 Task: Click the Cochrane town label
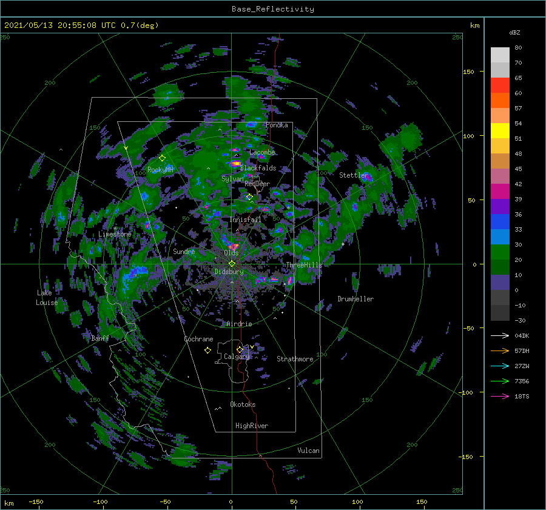198,339
